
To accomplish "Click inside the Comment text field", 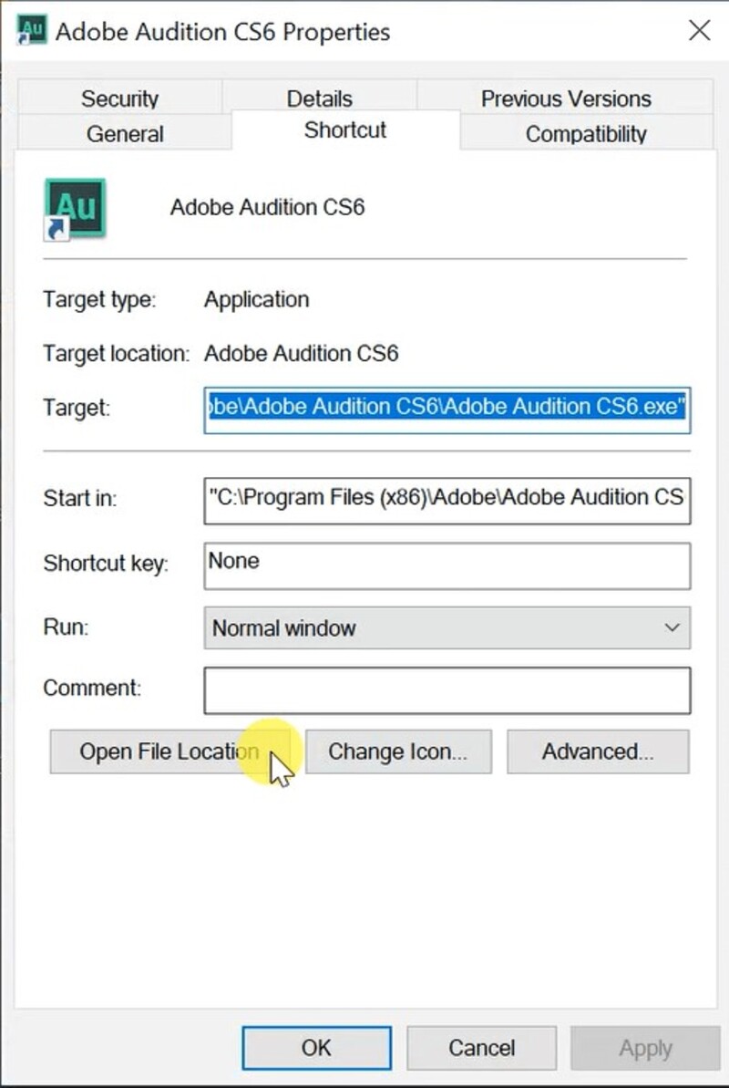I will [x=447, y=690].
